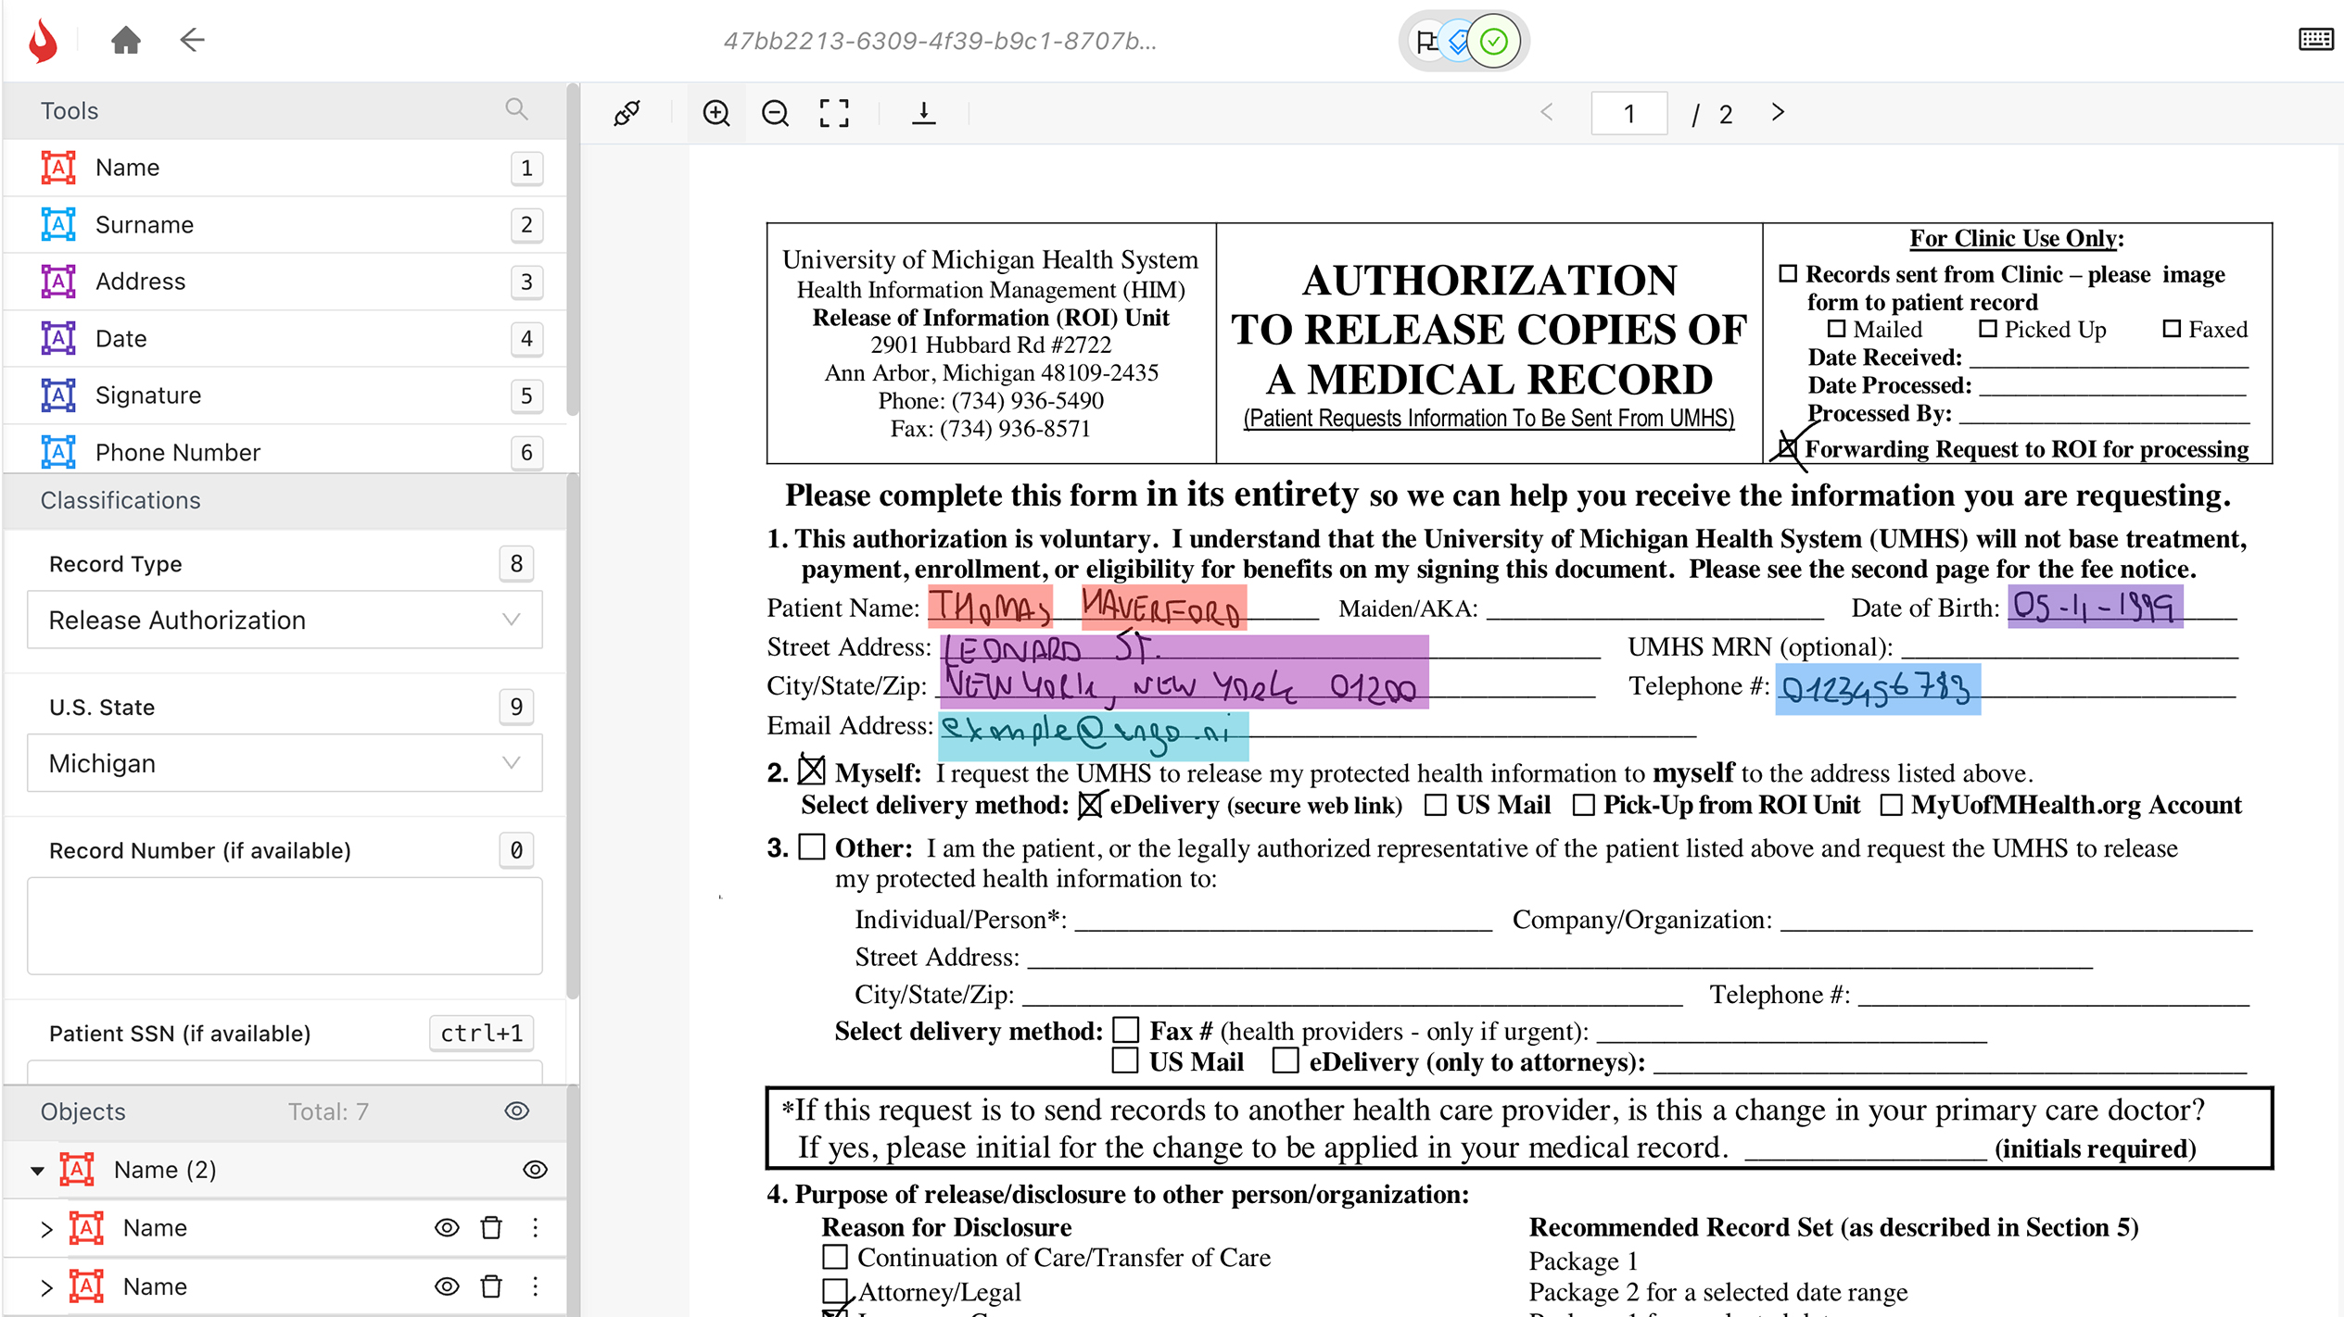Click the back arrow
This screenshot has width=2344, height=1317.
(192, 40)
